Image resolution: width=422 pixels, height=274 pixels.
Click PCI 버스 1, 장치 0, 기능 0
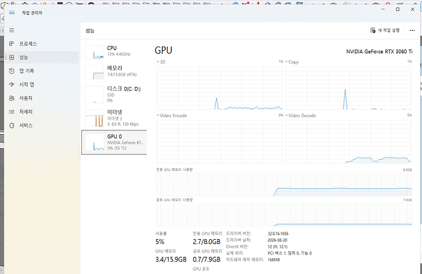click(x=289, y=253)
